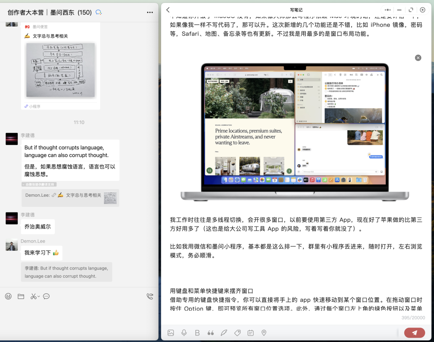Click the message 我来学习下

click(x=41, y=253)
